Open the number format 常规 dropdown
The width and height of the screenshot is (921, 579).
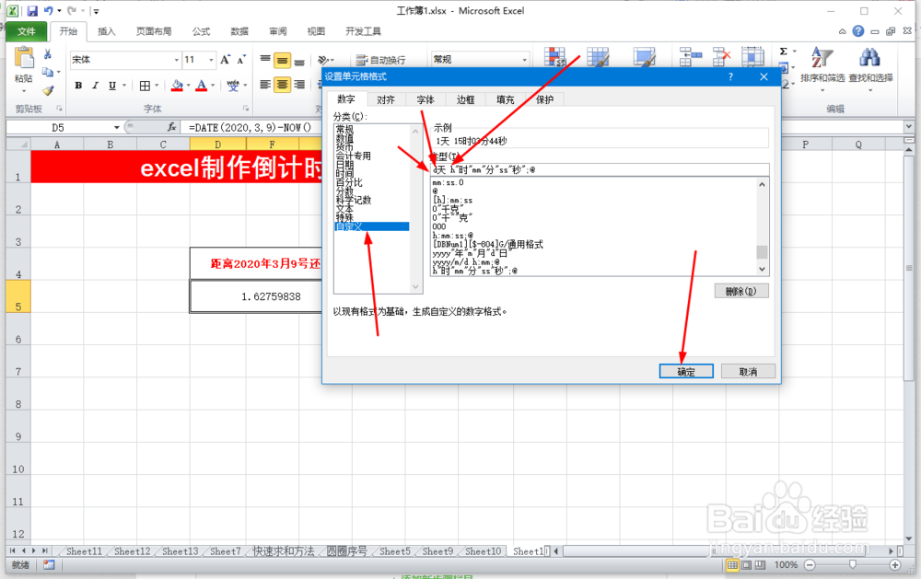click(525, 60)
